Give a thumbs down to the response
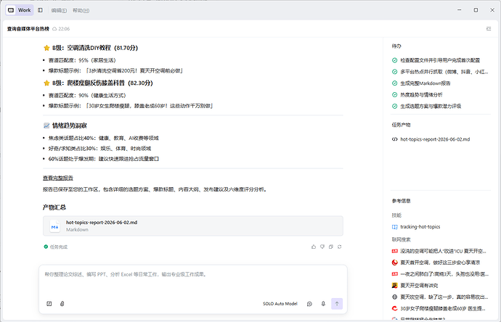The image size is (501, 322). (x=322, y=247)
